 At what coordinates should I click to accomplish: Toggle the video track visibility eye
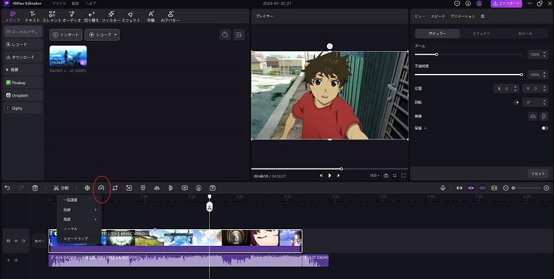[x=16, y=241]
